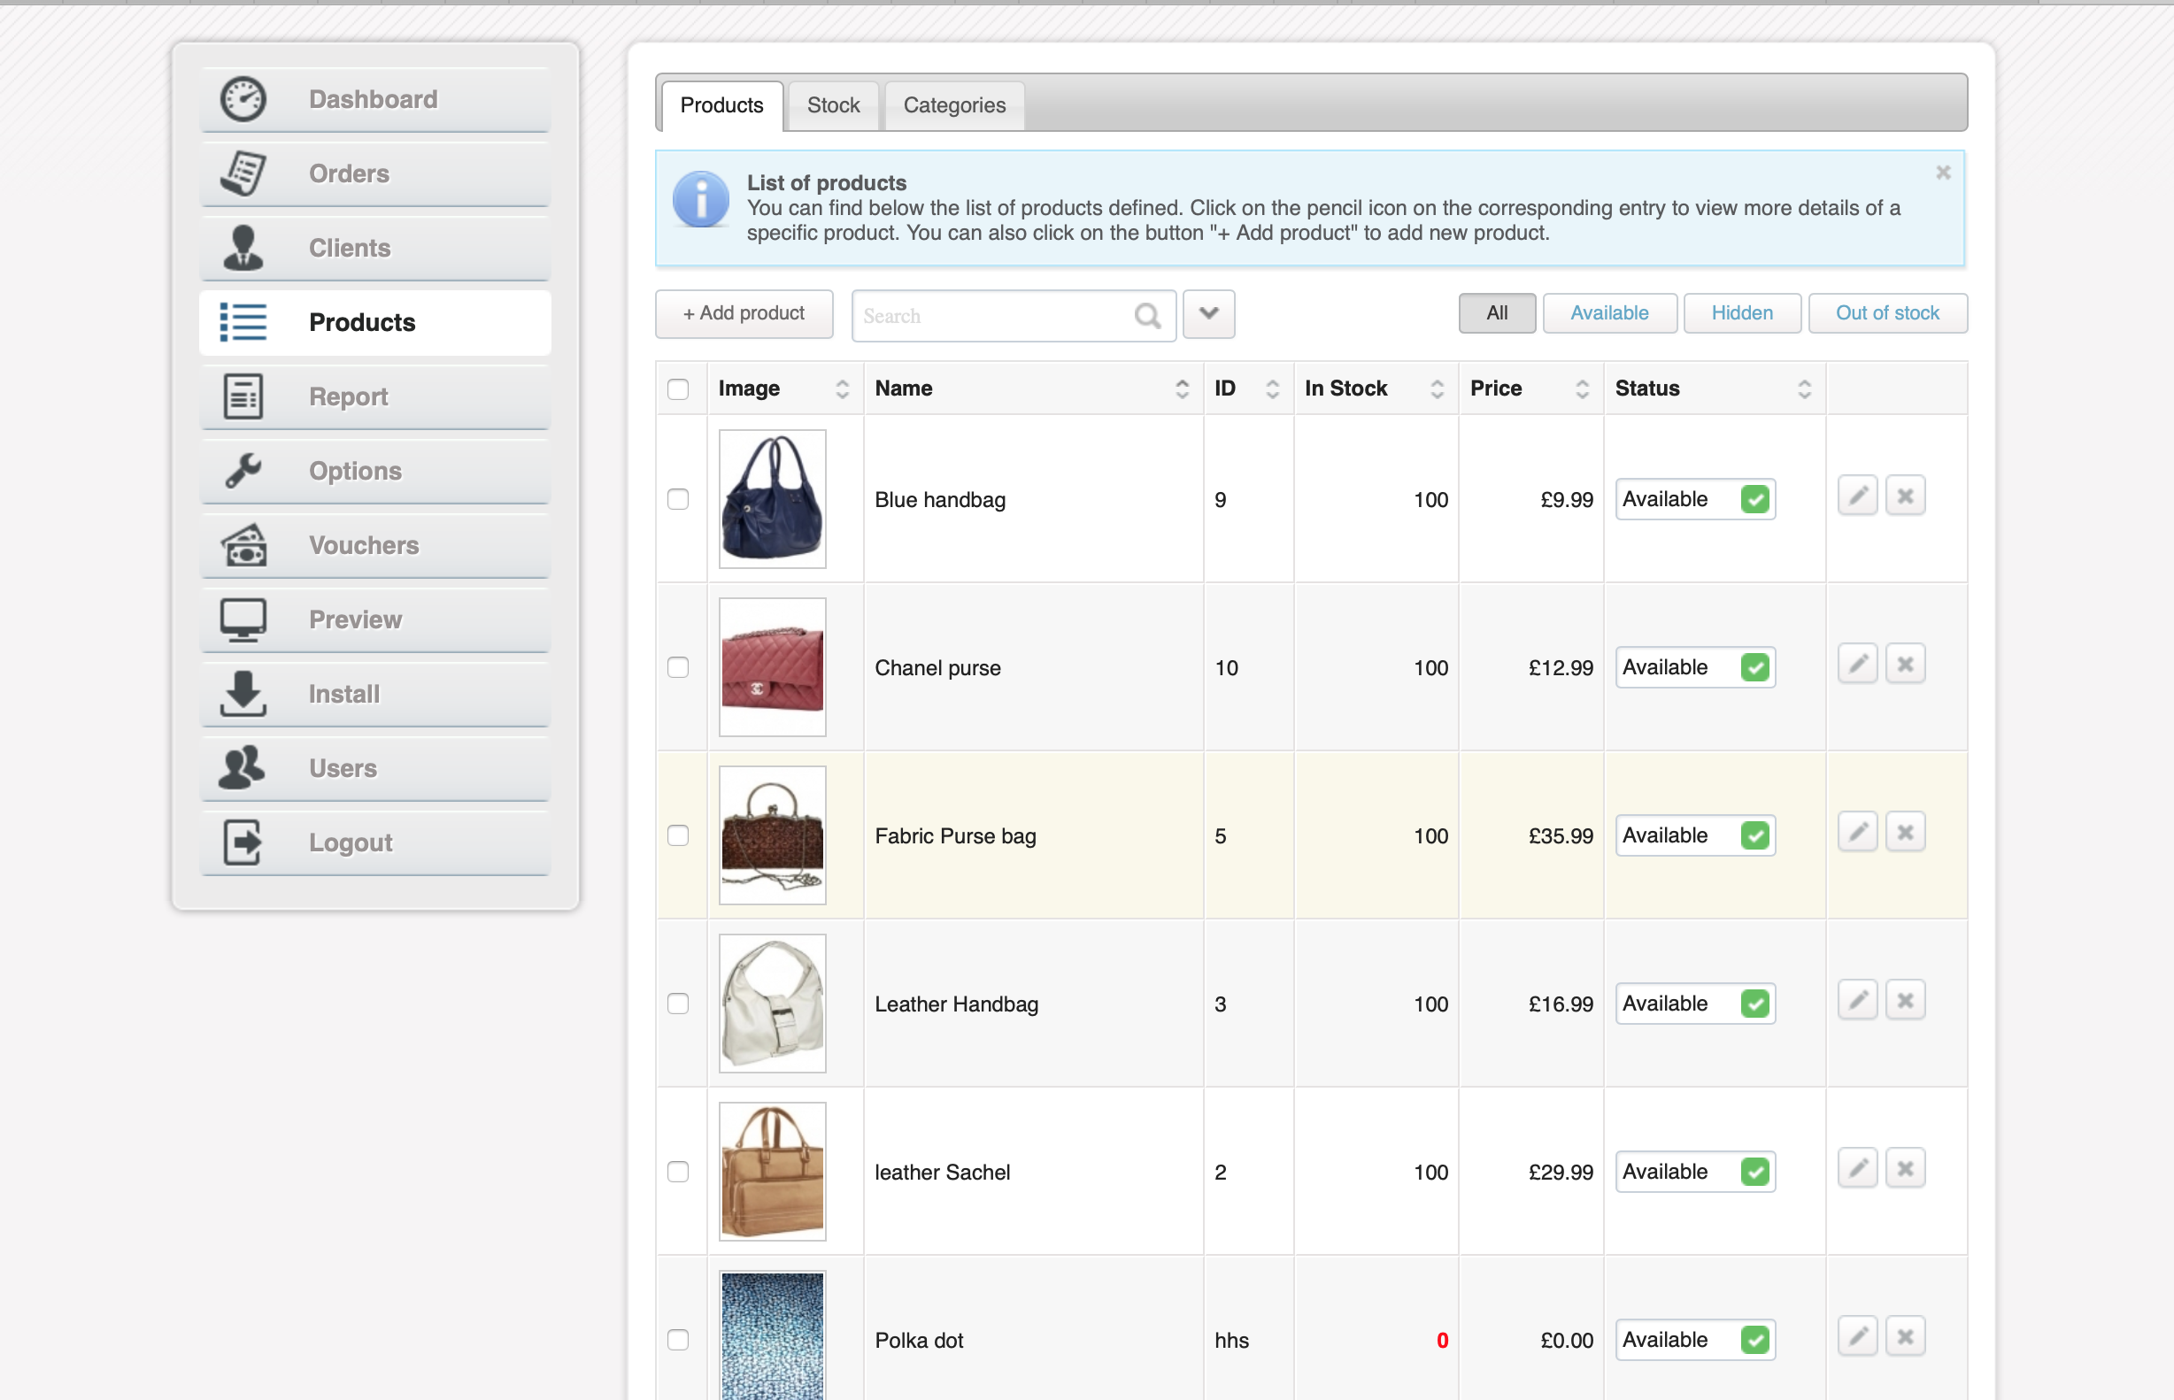2174x1400 pixels.
Task: Tick the checkbox for Fabric Purse bag
Action: coord(677,835)
